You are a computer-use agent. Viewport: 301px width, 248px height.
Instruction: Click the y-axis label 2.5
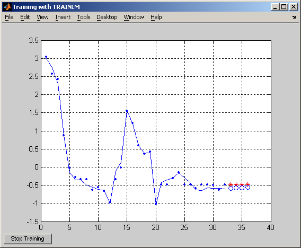point(33,77)
